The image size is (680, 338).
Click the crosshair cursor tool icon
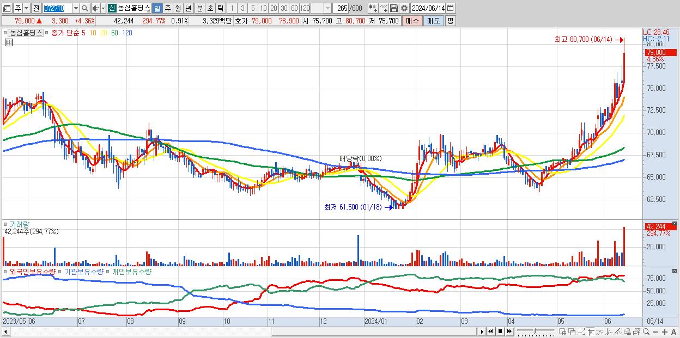[x=591, y=332]
